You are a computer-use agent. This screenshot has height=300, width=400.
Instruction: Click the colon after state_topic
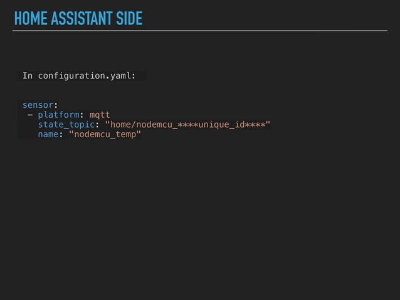pos(97,125)
